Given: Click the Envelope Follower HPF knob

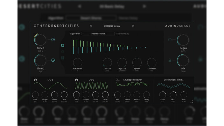Looking at the screenshot, I should pyautogui.click(x=118, y=94).
